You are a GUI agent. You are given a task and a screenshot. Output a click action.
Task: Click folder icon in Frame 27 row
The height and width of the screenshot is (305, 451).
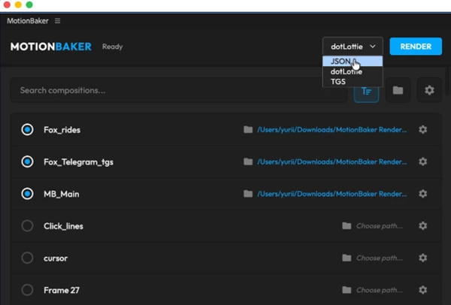point(347,290)
